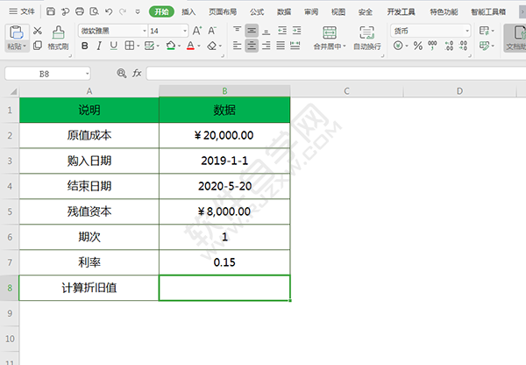This screenshot has width=526, height=365.
Task: Click the Merge and Center (合并居中) button
Action: pyautogui.click(x=330, y=38)
